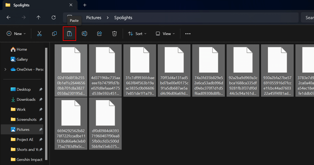Image resolution: width=314 pixels, height=165 pixels.
Task: Refresh the Spolights folder
Action: tap(53, 18)
